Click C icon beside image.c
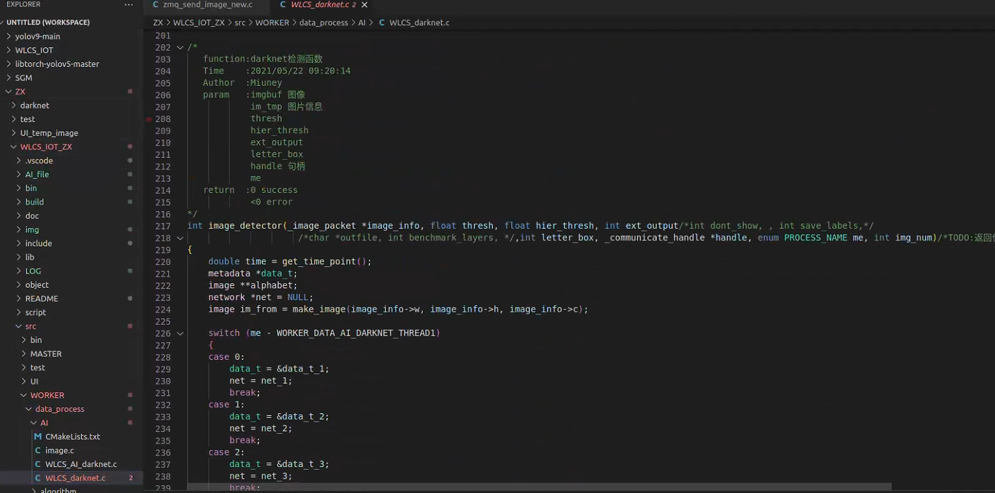995x493 pixels. click(x=38, y=450)
